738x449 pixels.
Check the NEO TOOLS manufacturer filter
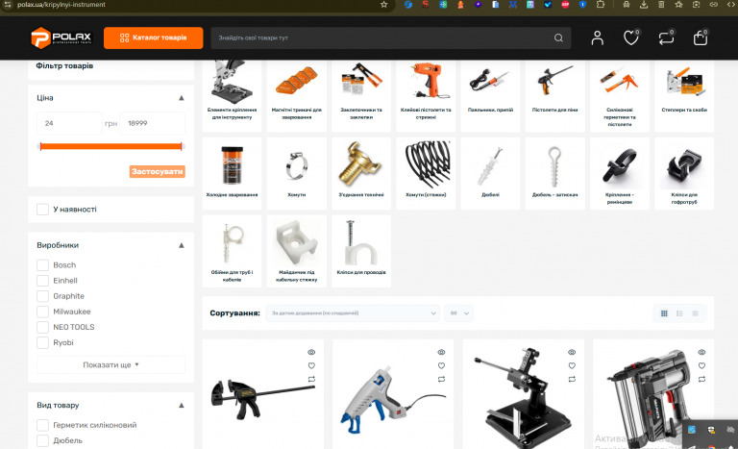[42, 327]
